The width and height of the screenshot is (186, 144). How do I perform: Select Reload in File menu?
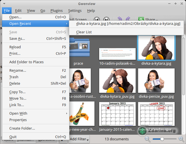click(36, 47)
